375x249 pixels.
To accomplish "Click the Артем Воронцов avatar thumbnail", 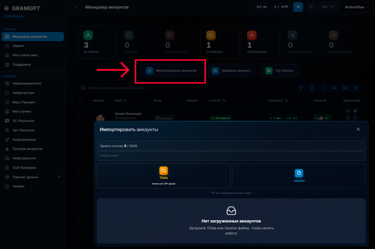I will (x=100, y=118).
